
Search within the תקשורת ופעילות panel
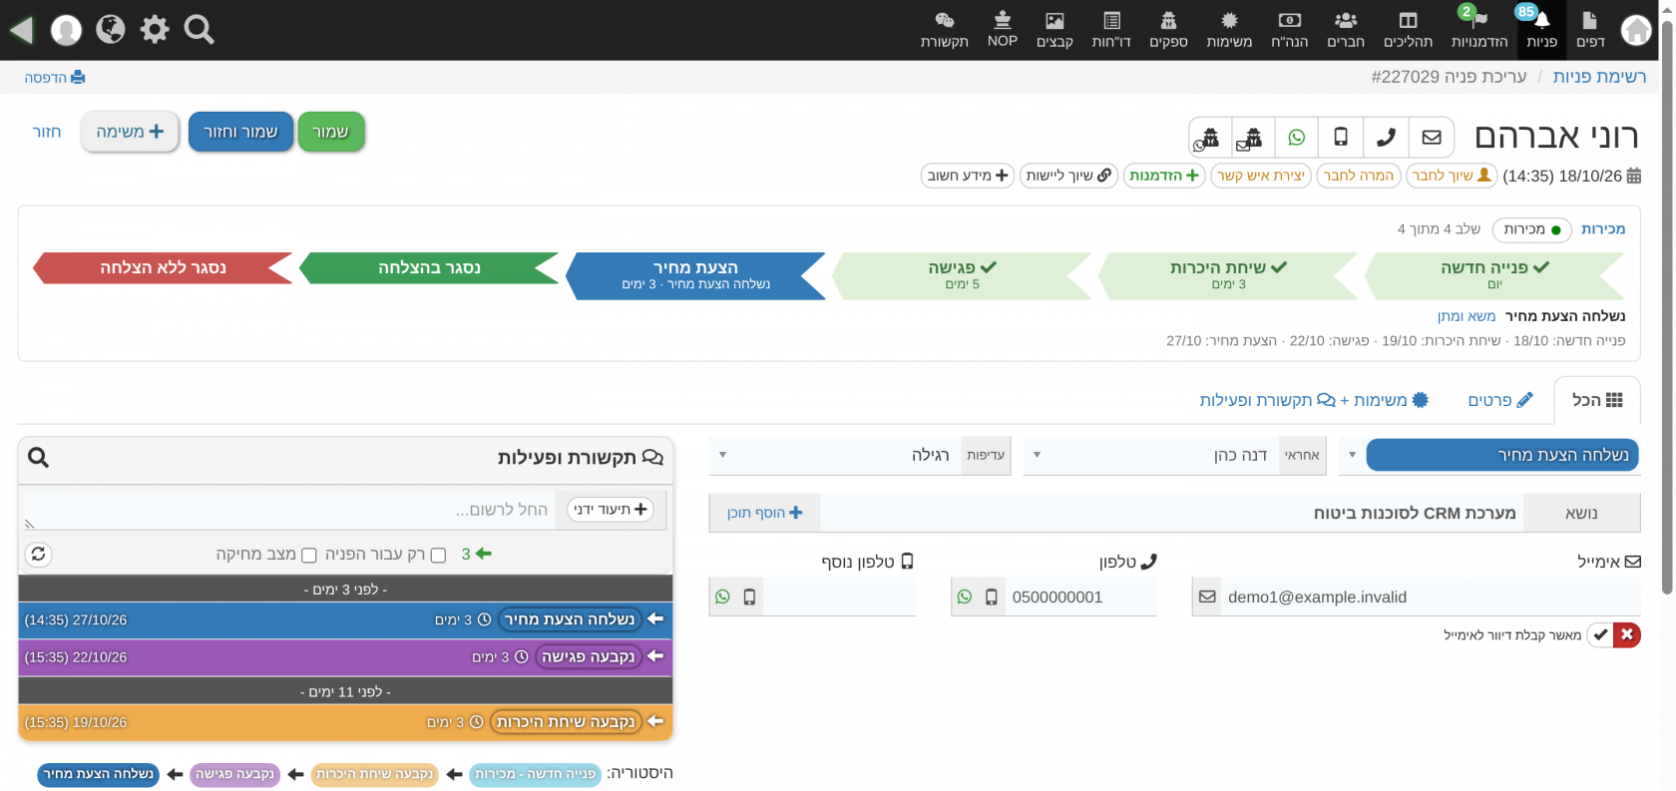coord(38,457)
